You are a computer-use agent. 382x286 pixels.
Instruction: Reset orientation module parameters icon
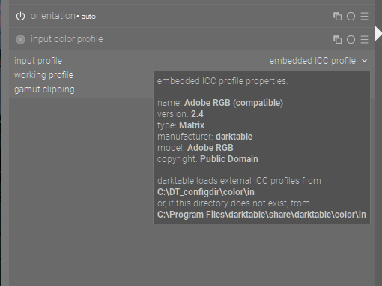351,17
